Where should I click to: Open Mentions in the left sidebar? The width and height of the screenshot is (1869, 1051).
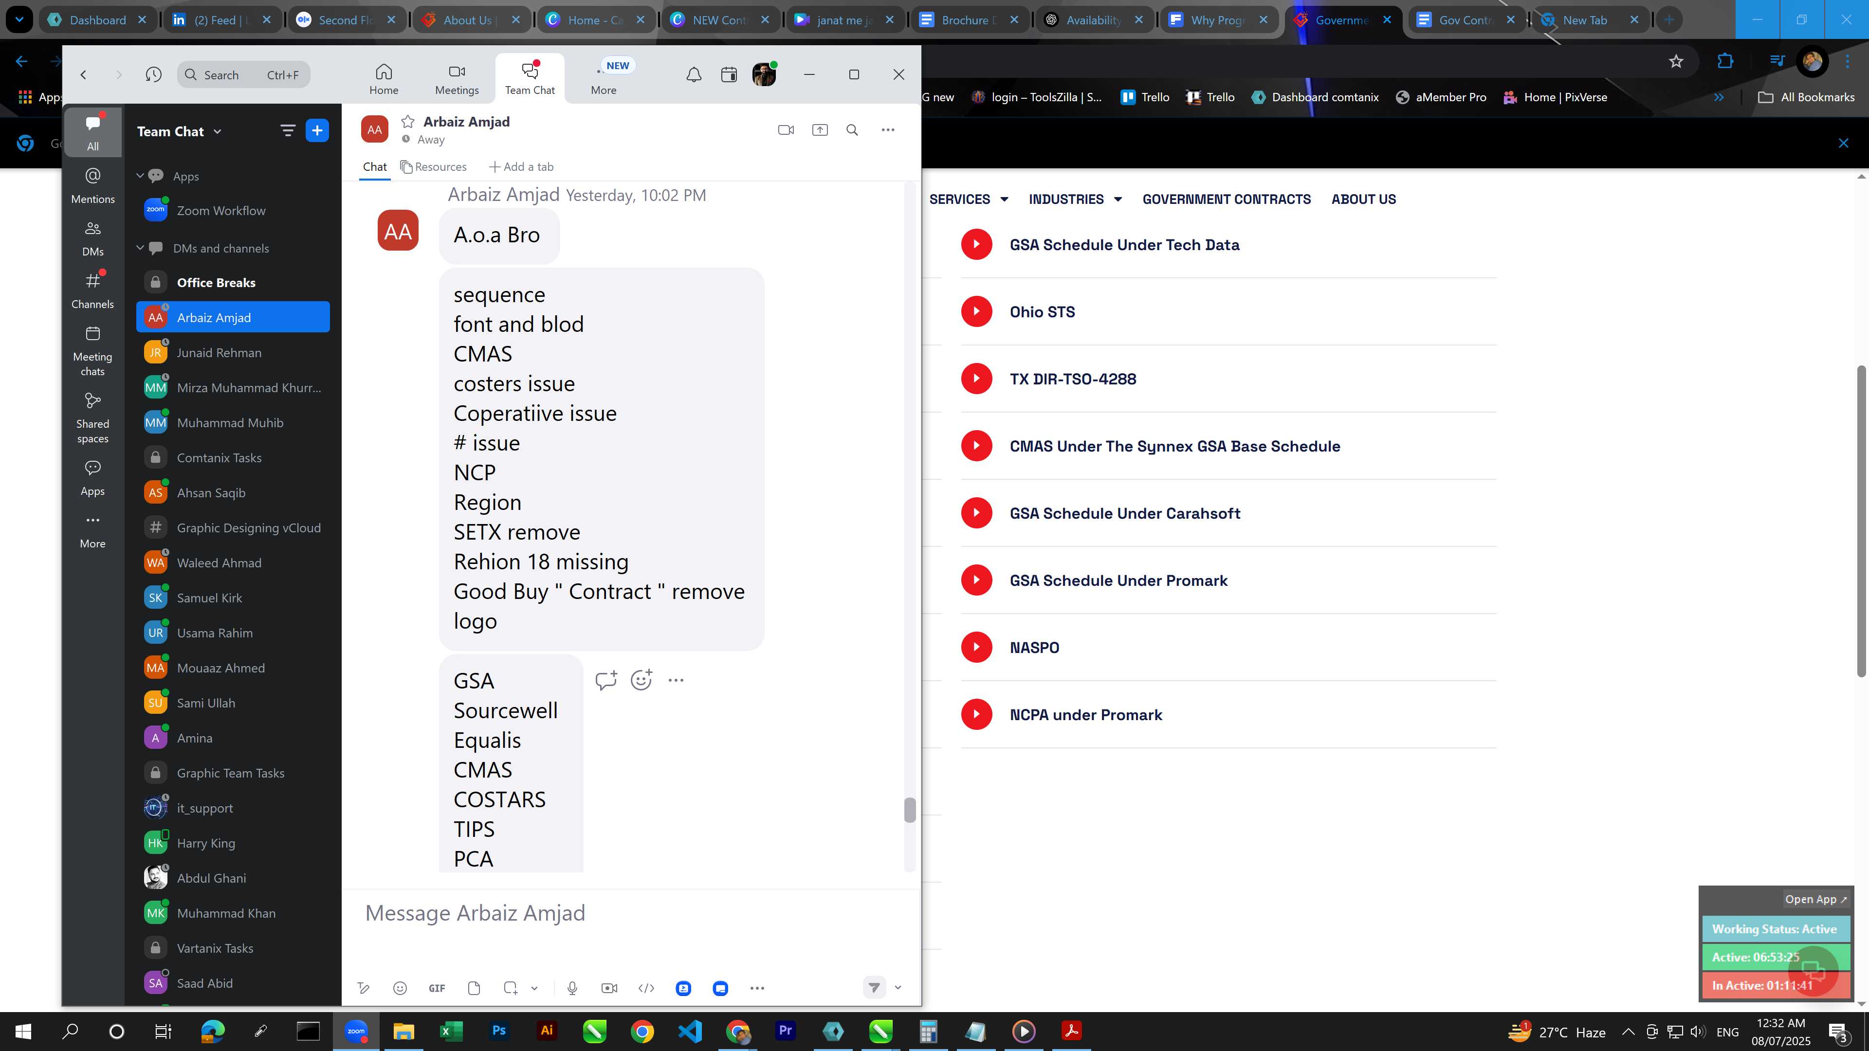[x=93, y=185]
